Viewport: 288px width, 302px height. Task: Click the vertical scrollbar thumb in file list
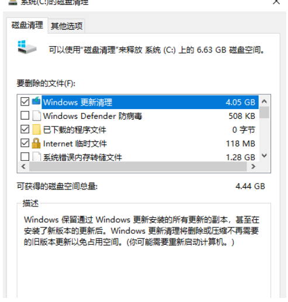[x=264, y=113]
